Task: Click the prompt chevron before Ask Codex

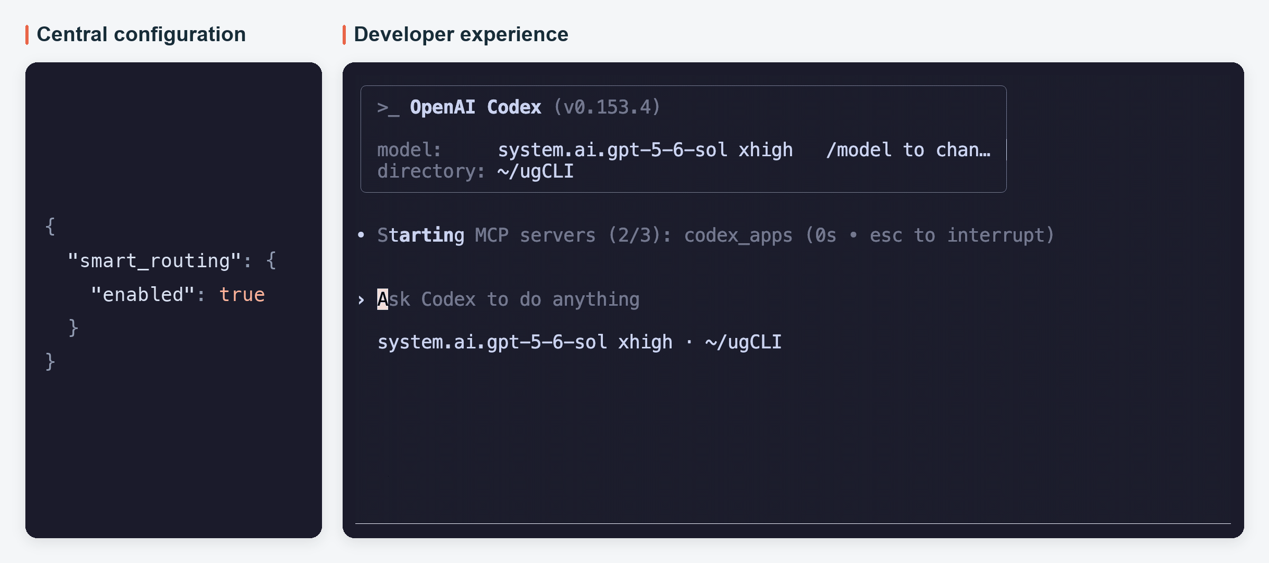Action: (361, 300)
